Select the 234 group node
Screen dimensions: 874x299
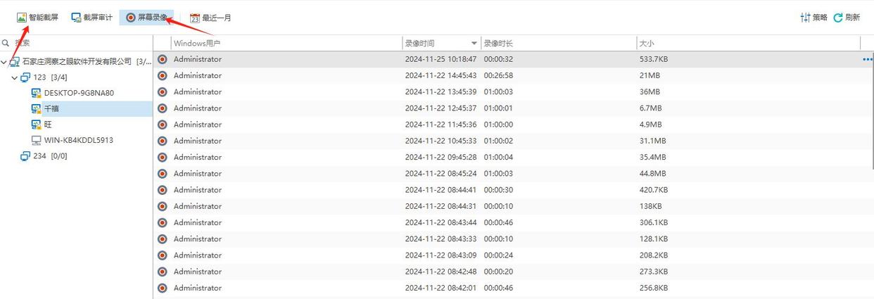point(39,156)
